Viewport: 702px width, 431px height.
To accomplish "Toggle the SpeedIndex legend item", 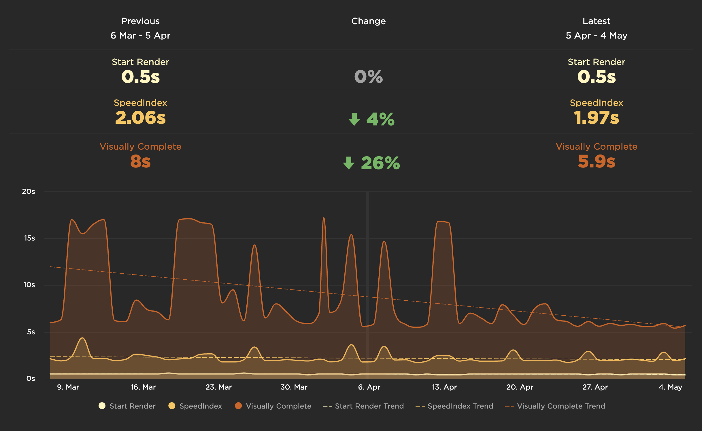I will click(195, 406).
